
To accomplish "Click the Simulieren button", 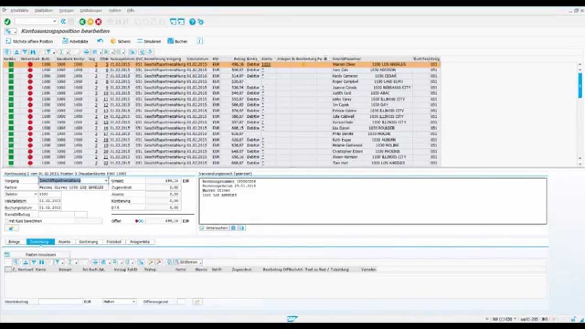I will tap(149, 41).
